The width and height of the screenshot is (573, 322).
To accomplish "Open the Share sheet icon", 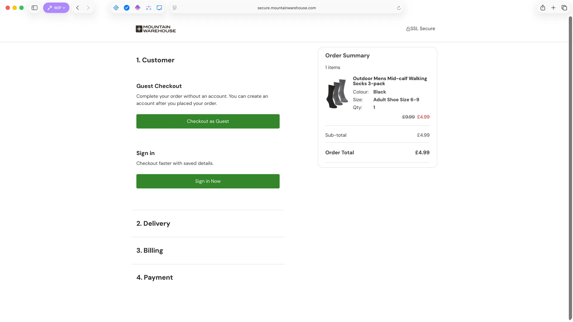I will coord(543,8).
